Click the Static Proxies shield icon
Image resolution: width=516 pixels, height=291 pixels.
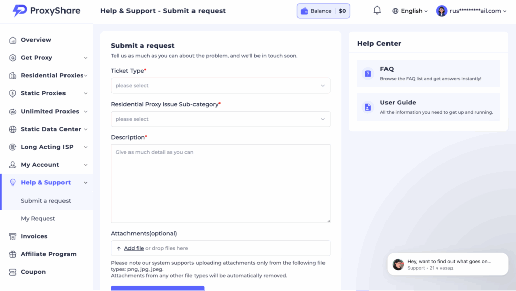point(13,93)
